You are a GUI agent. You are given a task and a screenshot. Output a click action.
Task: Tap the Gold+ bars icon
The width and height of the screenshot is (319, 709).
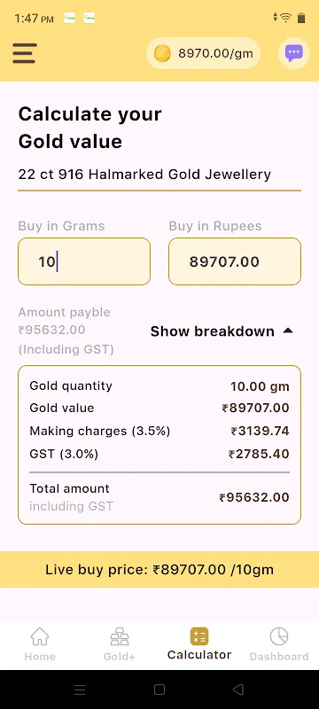click(x=120, y=636)
